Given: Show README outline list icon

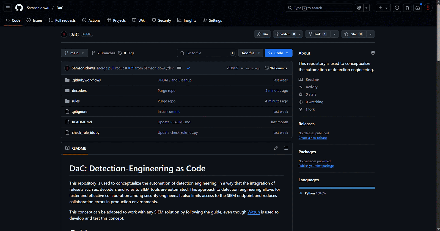Looking at the screenshot, I should [x=286, y=148].
